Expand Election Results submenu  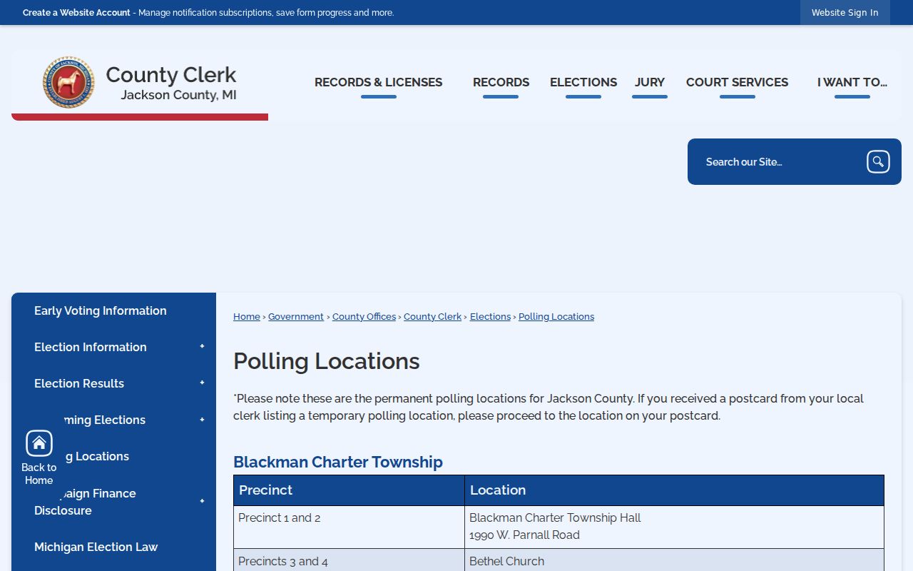point(202,383)
